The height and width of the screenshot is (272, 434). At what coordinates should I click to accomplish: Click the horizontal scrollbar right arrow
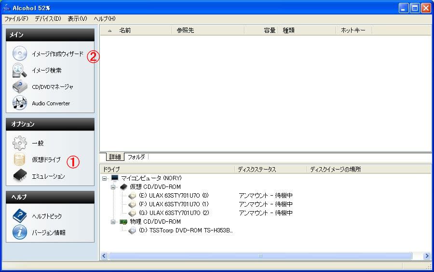pyautogui.click(x=427, y=256)
